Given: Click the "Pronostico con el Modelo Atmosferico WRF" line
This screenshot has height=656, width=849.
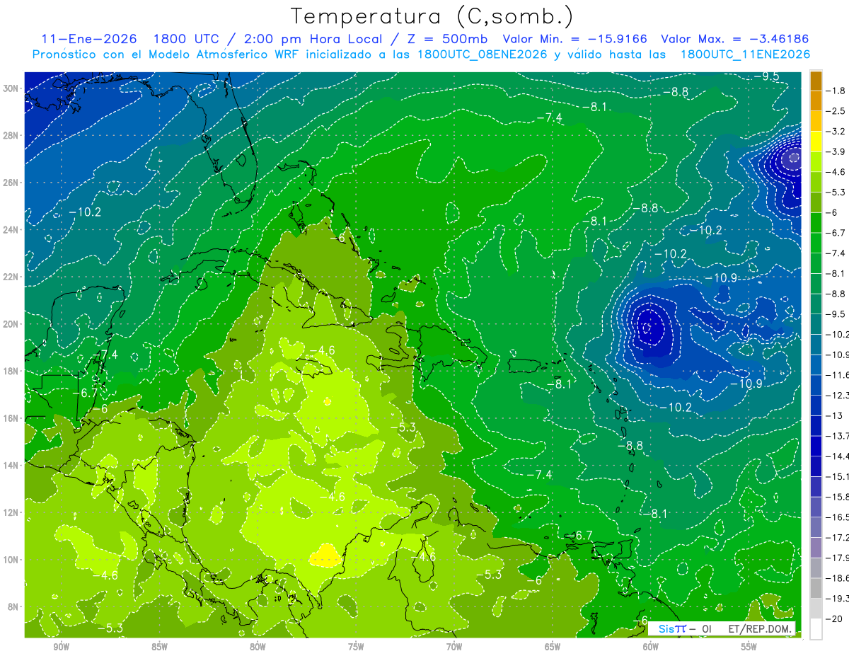Looking at the screenshot, I should [x=422, y=54].
